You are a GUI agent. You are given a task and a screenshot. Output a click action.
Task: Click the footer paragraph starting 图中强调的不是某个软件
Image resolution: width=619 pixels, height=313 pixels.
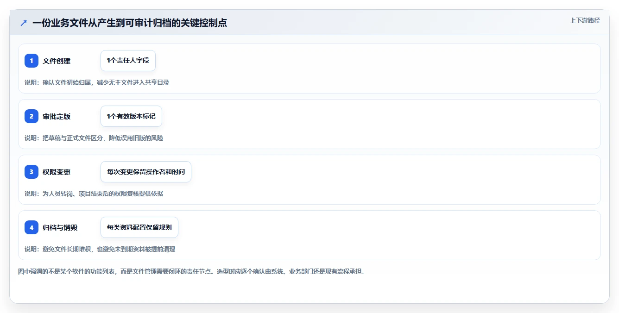pos(191,271)
